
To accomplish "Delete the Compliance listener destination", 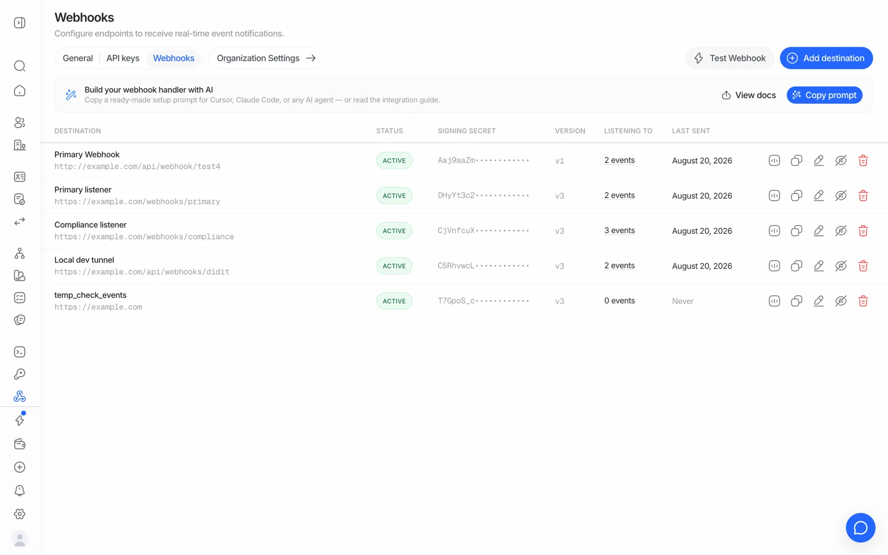I will (x=863, y=230).
